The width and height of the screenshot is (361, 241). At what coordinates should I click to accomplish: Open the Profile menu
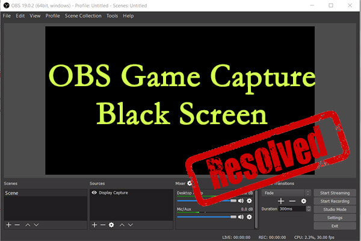pos(53,16)
